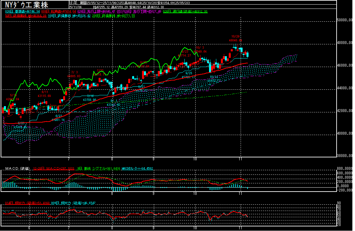Click the 10/29 high price marker 48040

[x=235, y=40]
